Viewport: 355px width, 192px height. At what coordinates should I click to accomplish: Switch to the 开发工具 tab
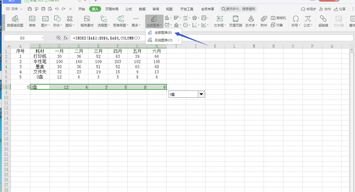(187, 9)
